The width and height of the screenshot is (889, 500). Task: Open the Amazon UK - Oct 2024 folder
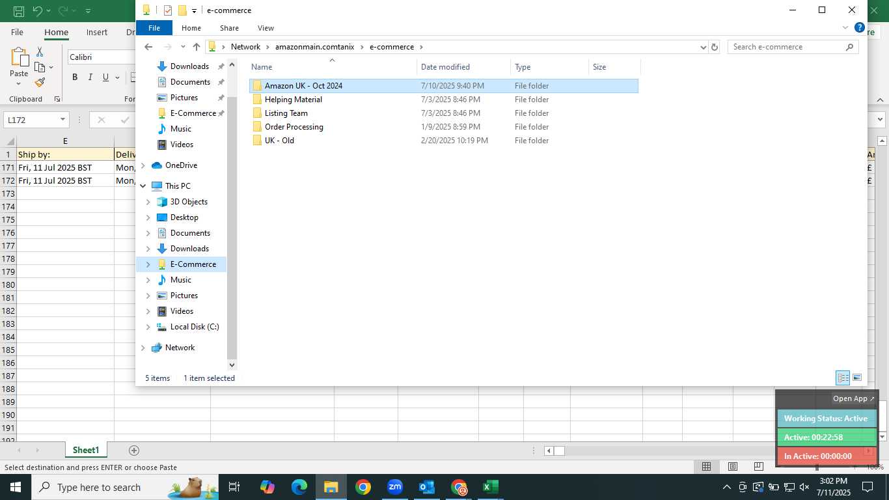(303, 86)
